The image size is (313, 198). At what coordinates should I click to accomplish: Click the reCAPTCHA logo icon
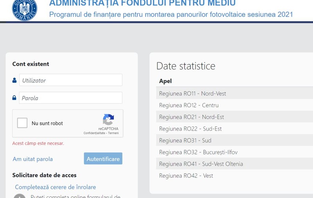click(x=108, y=119)
